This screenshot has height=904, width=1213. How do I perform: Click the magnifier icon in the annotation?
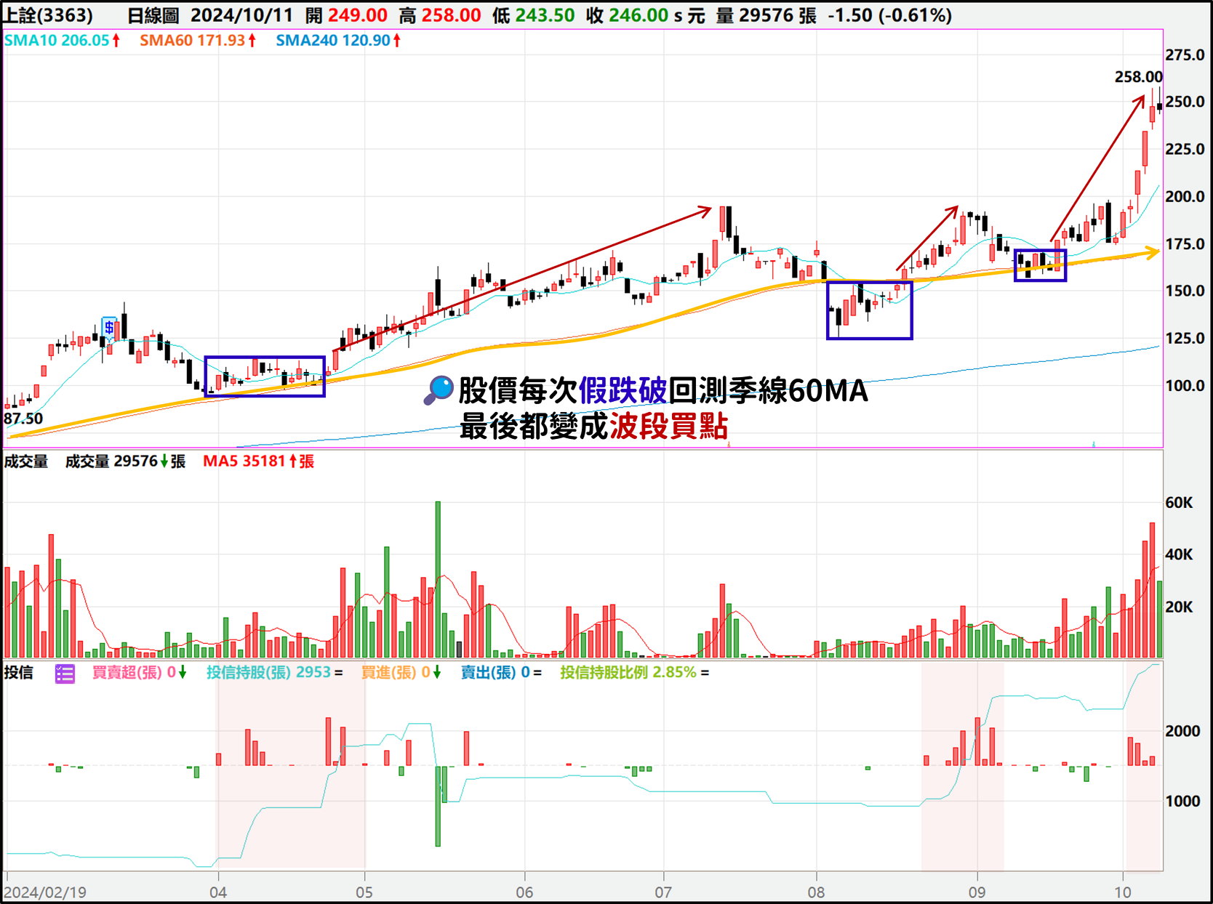[439, 390]
